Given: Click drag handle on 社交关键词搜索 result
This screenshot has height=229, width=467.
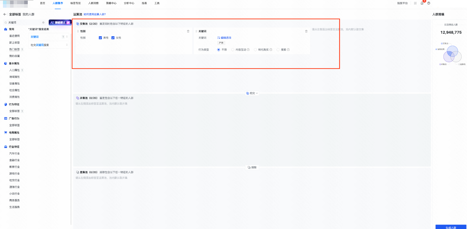Looking at the screenshot, I should coord(67,45).
